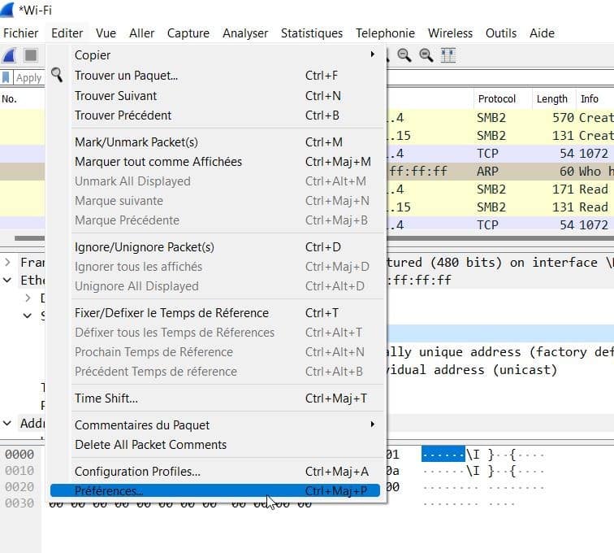Screen dimensions: 614x553
Task: Click the zoom out magnifier icon
Action: coord(405,55)
